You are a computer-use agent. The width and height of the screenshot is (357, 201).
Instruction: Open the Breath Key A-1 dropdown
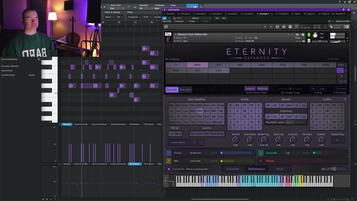(338, 140)
